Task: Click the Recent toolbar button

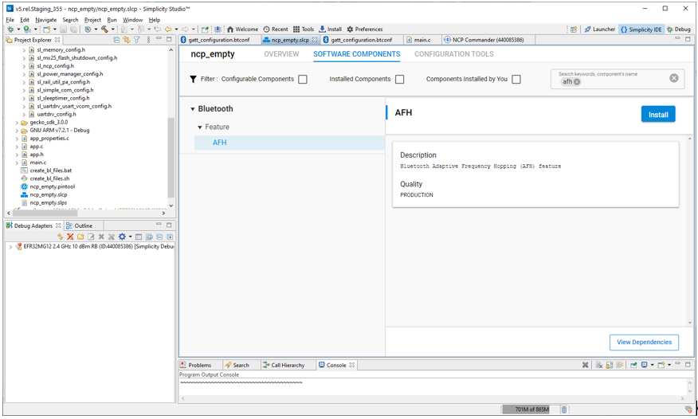Action: coord(276,29)
